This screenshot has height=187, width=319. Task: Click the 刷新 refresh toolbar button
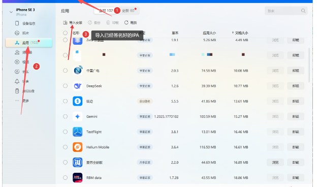[131, 22]
